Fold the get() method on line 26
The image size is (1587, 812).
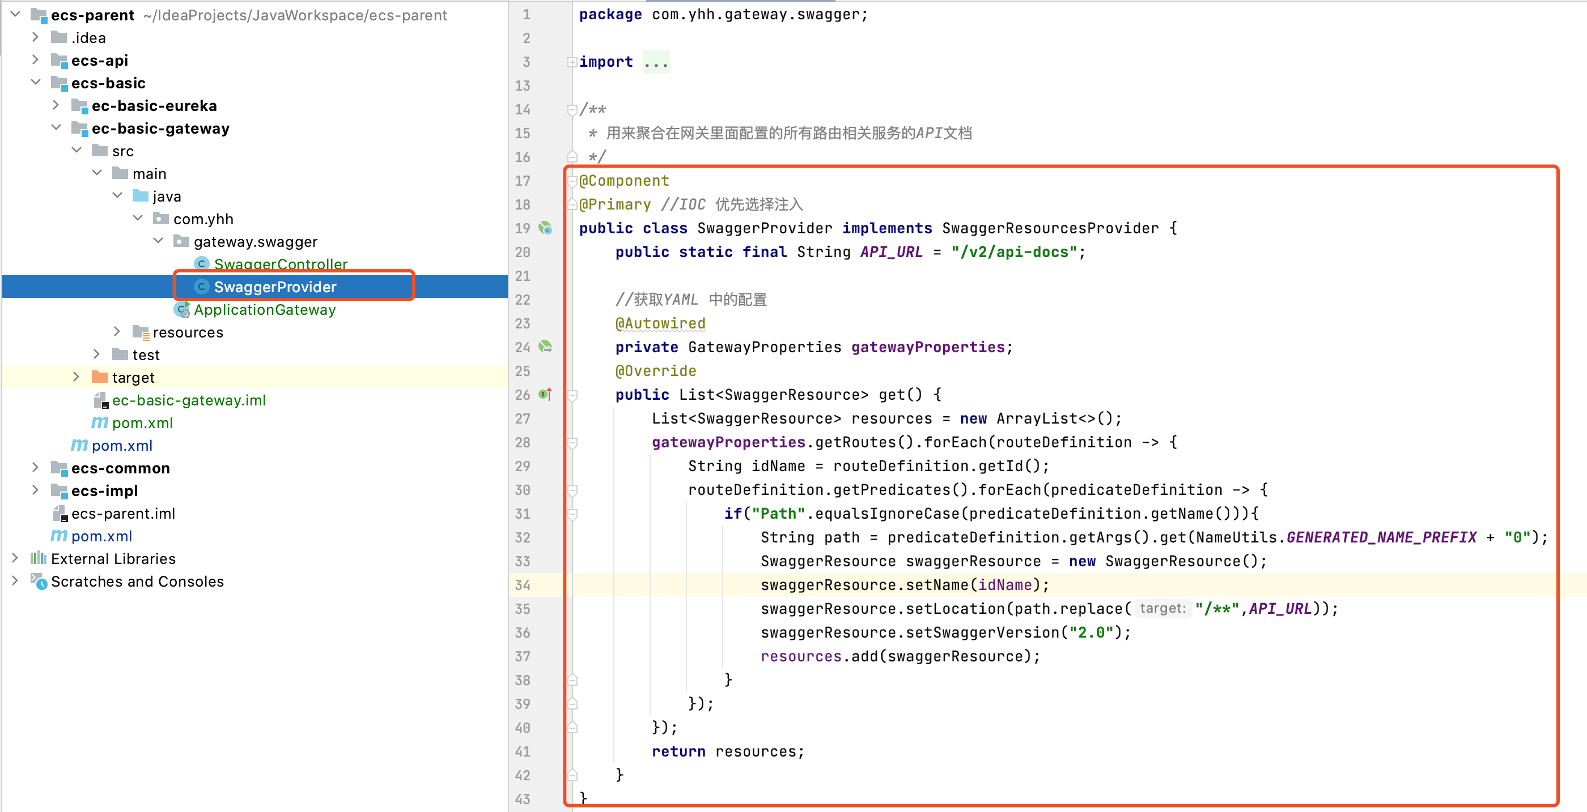coord(572,395)
